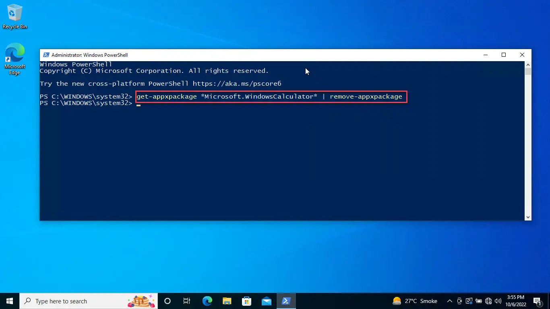Open the clock showing 3:55 PM
The width and height of the screenshot is (550, 309).
(x=515, y=301)
